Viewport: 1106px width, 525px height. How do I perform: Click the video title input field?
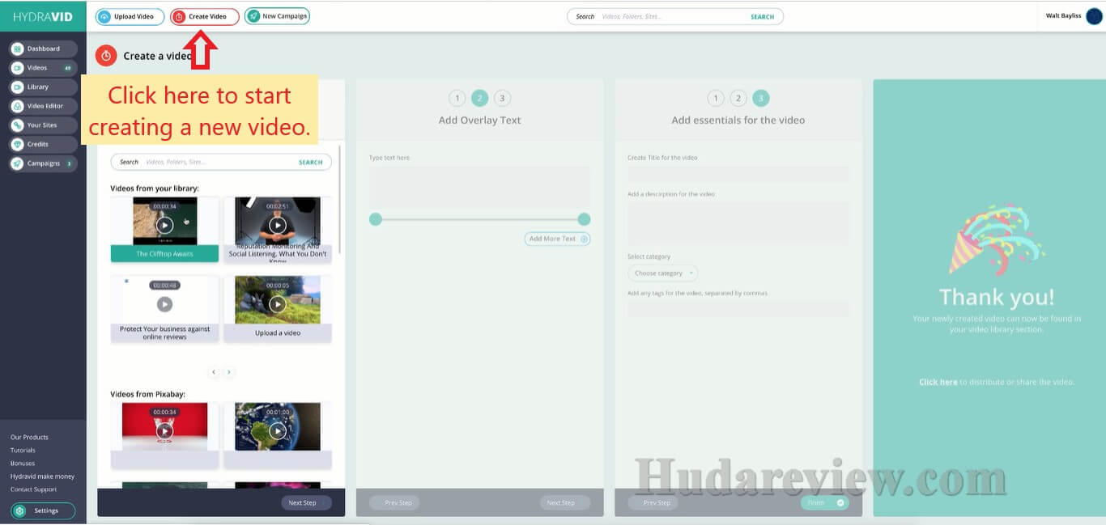point(738,174)
